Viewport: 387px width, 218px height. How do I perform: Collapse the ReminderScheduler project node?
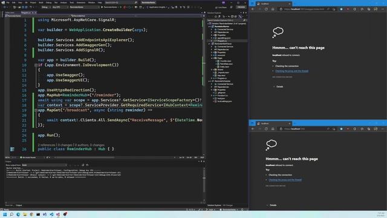[209, 81]
